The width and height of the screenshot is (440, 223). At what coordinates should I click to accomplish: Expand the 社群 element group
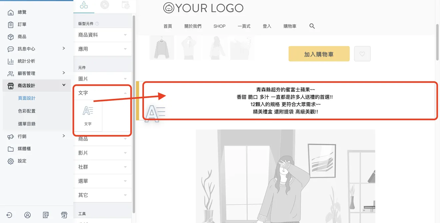[x=103, y=167]
